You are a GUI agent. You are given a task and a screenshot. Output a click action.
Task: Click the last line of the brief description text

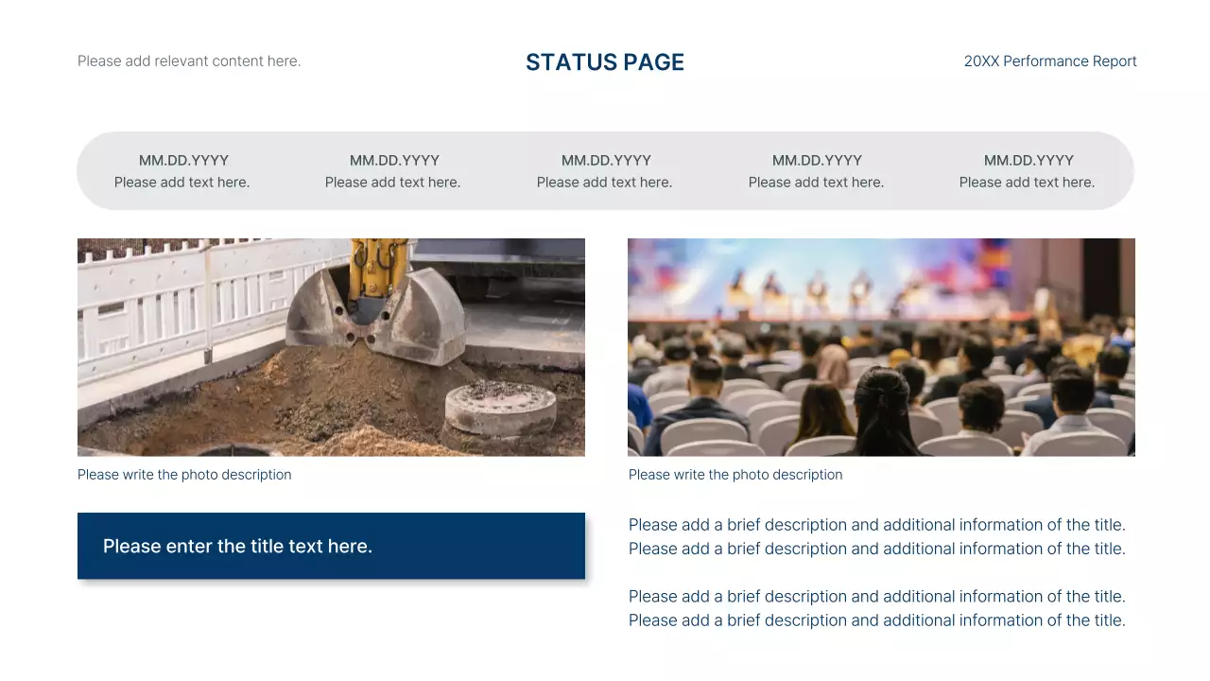pos(876,620)
